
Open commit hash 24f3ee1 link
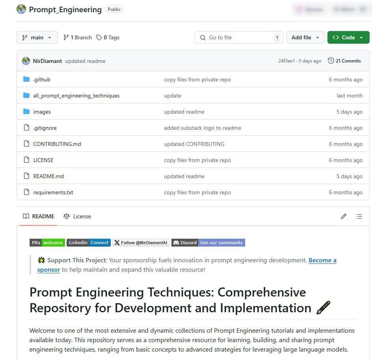(286, 61)
